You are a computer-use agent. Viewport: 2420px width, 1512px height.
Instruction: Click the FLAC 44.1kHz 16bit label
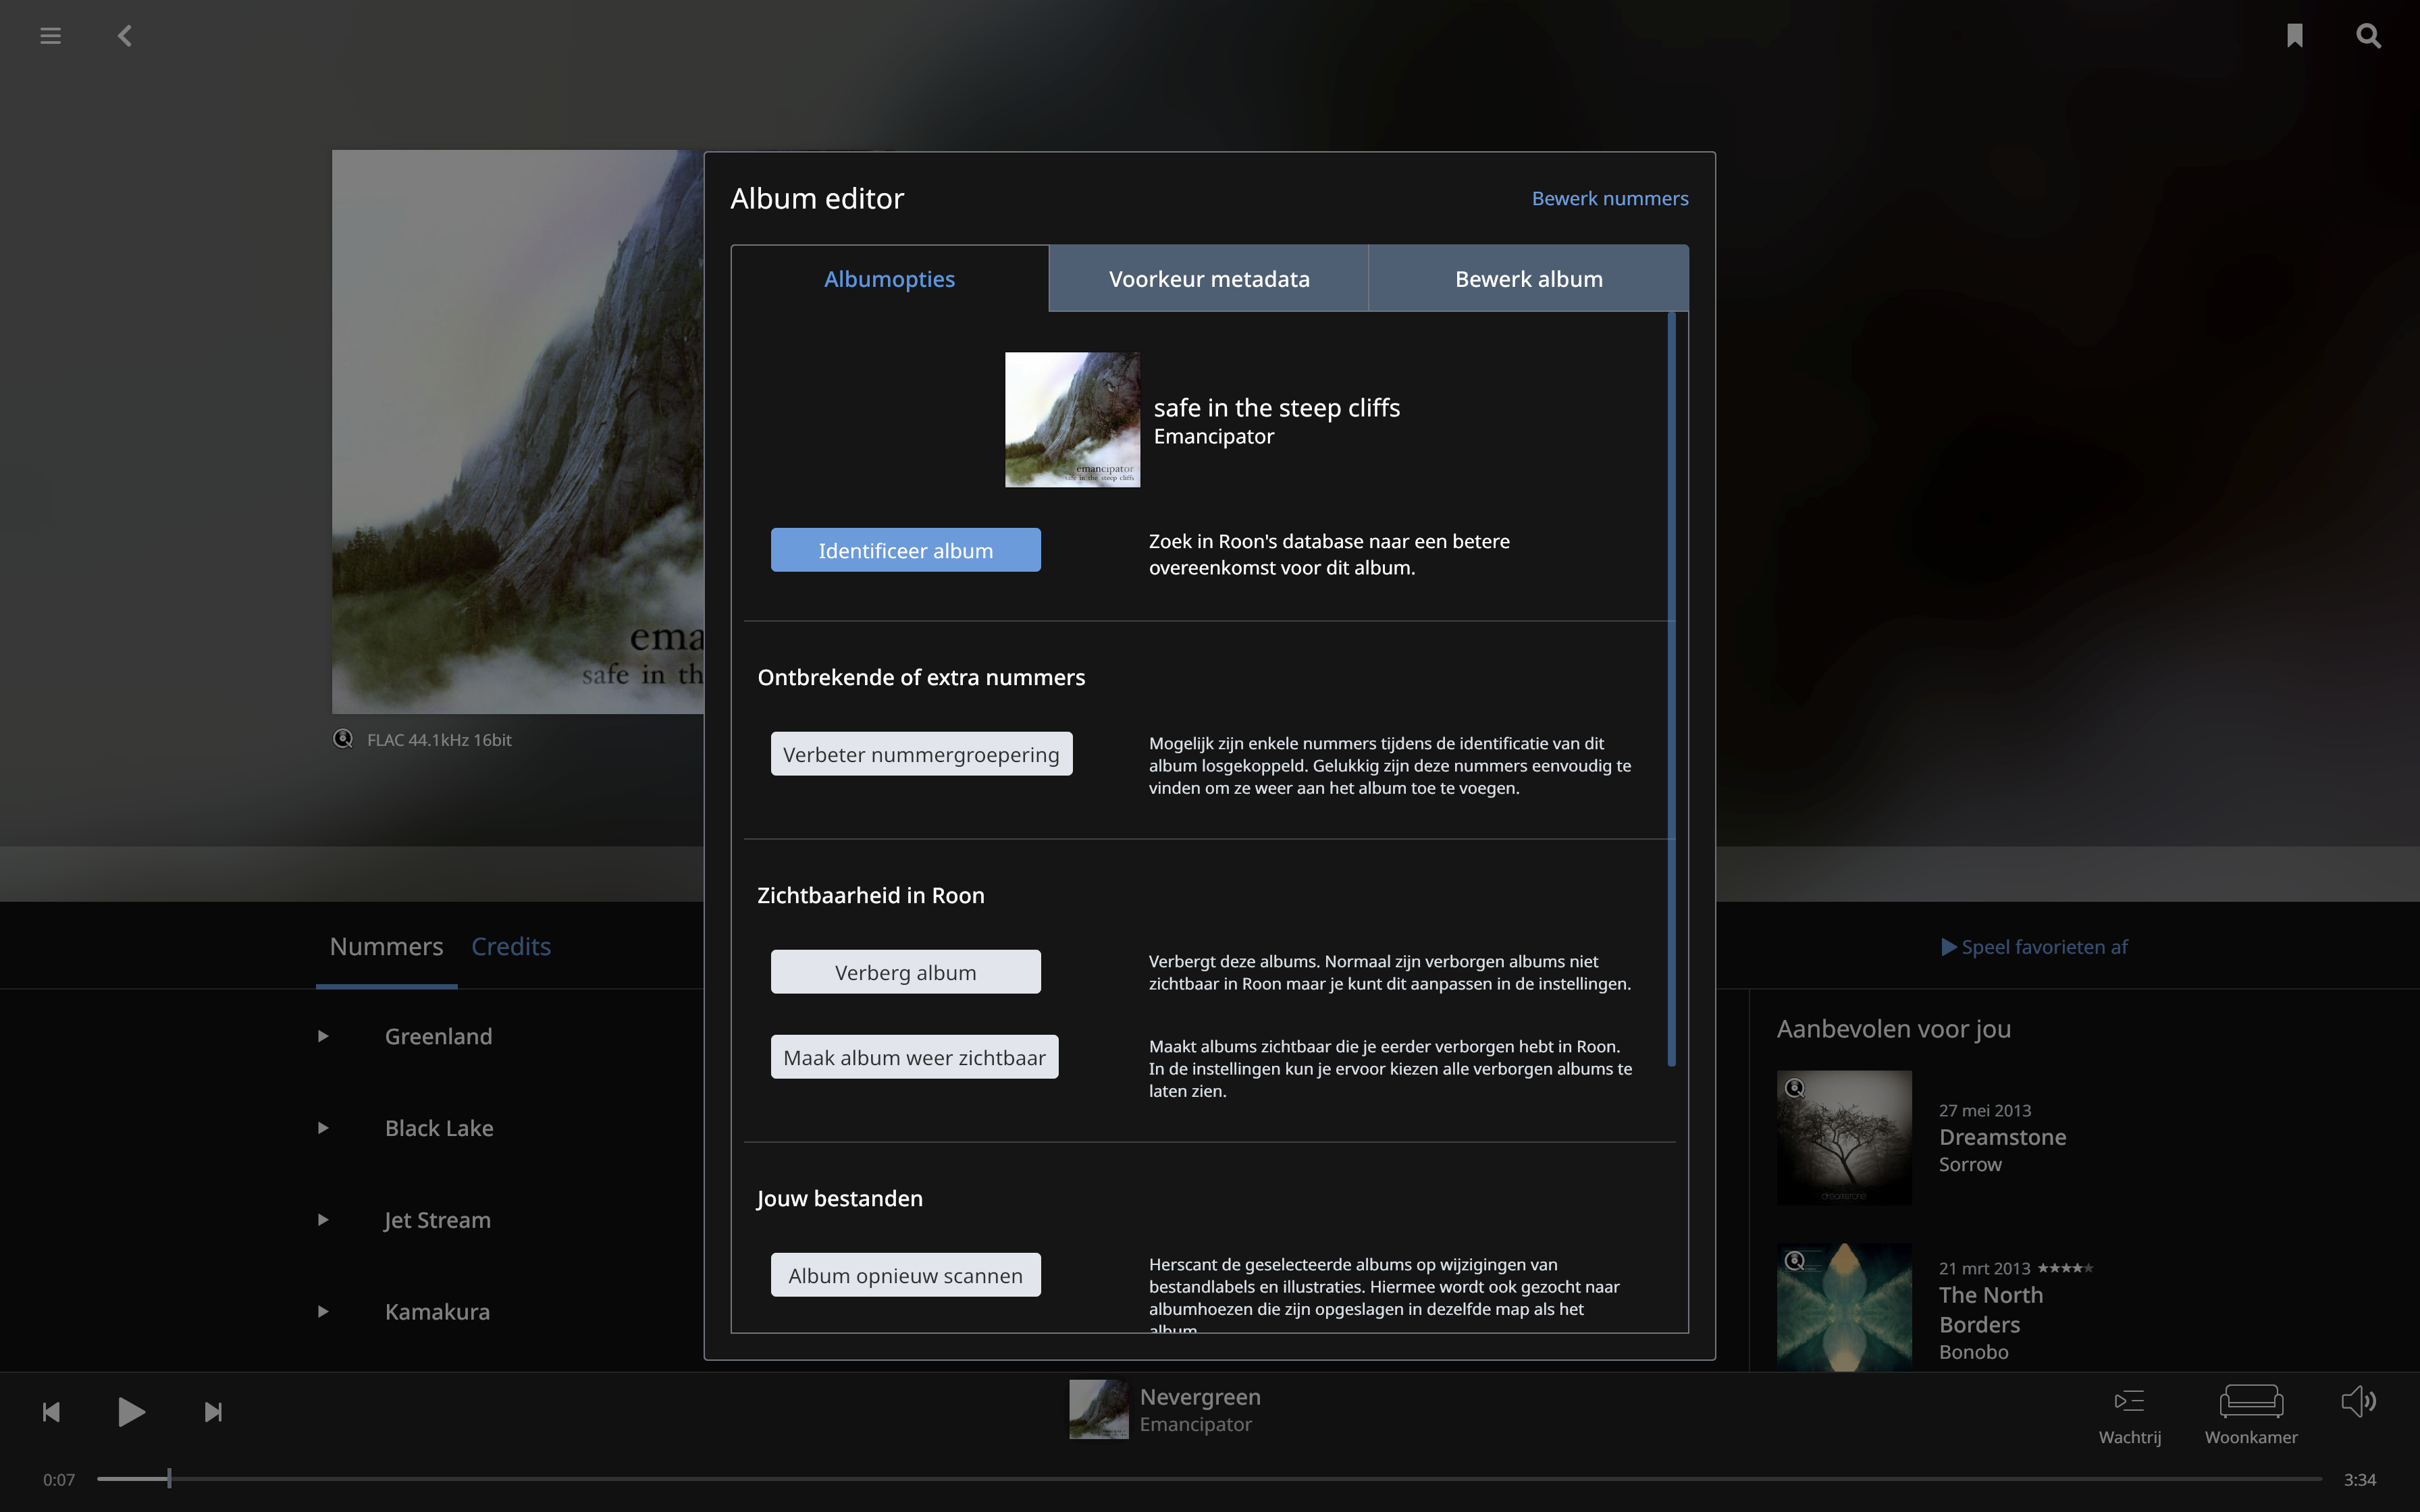[439, 740]
